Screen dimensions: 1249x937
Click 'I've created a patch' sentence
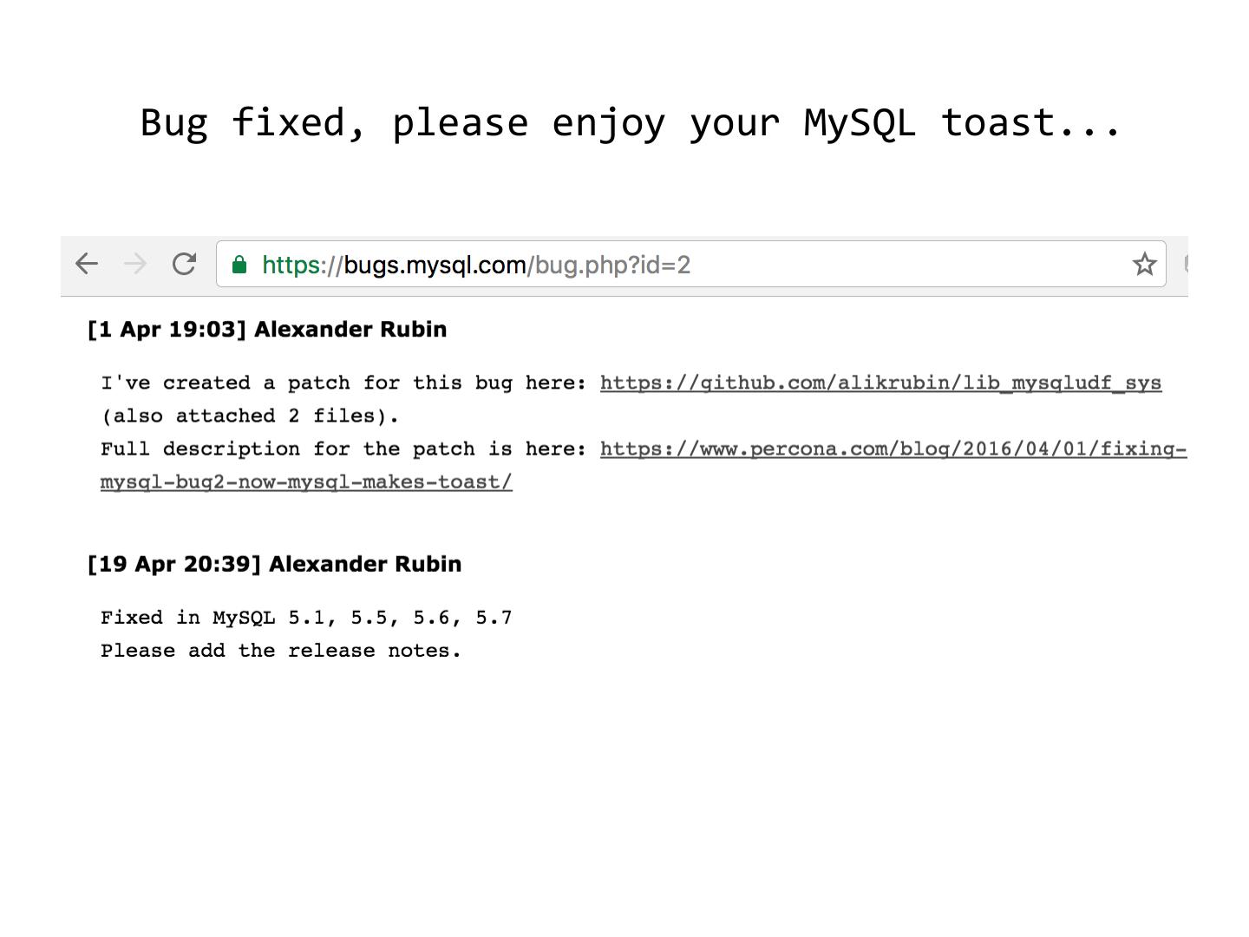[x=343, y=383]
